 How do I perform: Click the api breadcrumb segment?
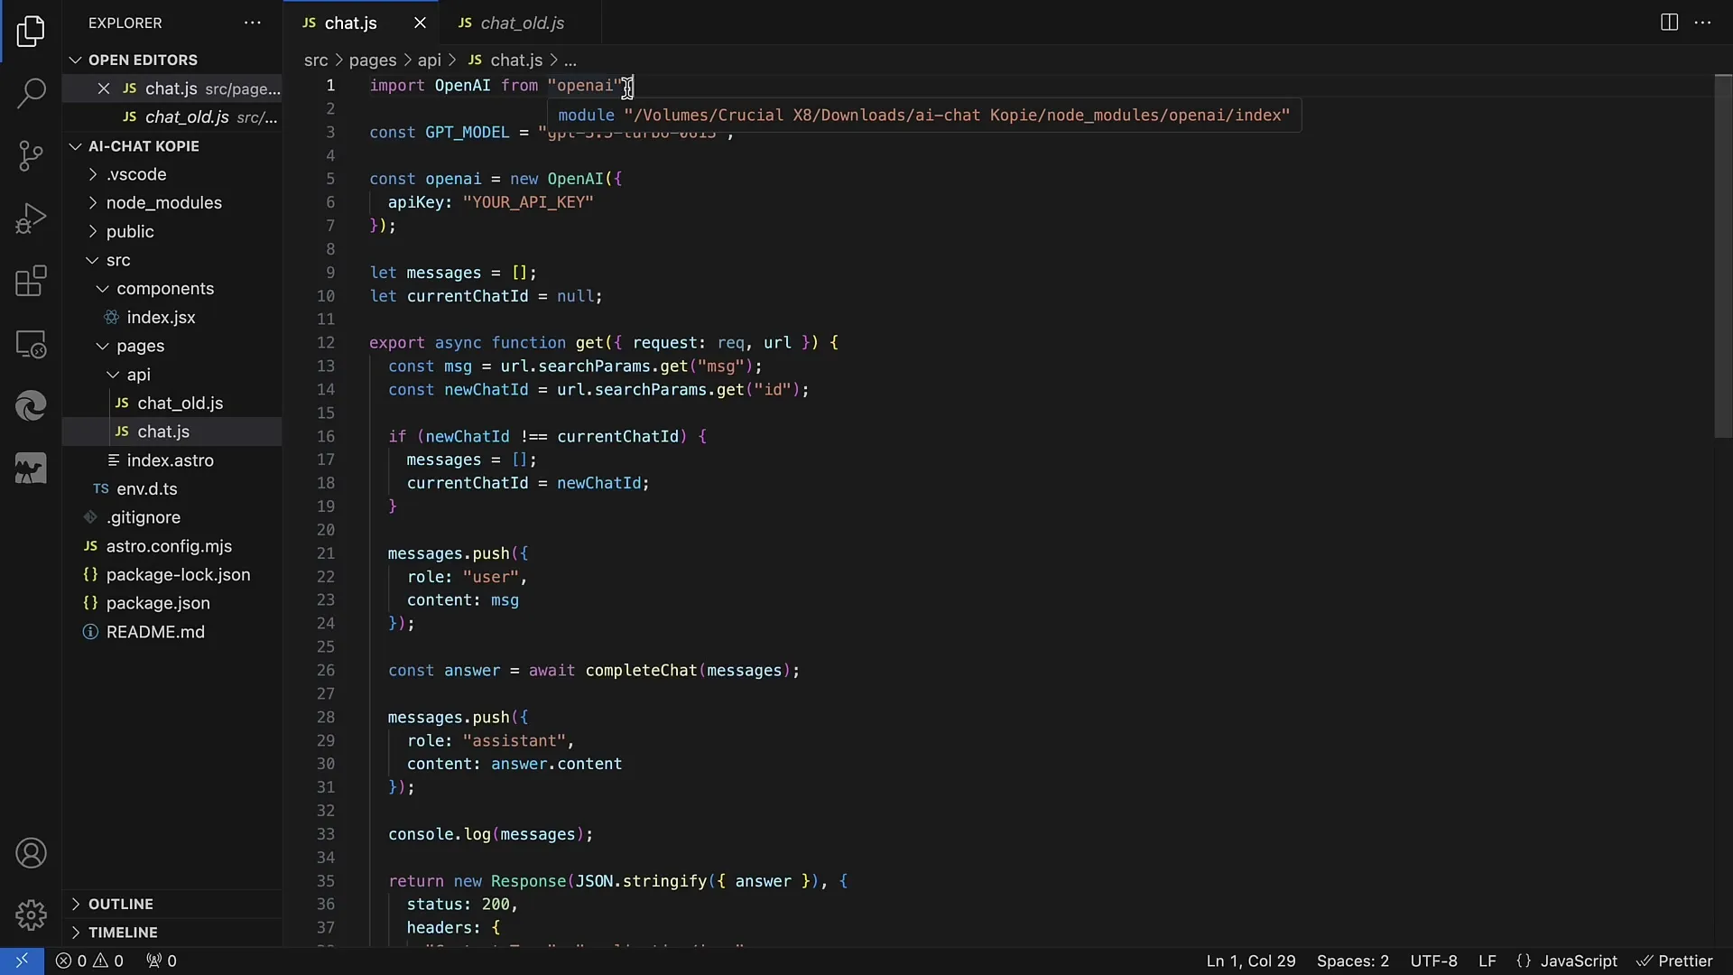tap(429, 60)
